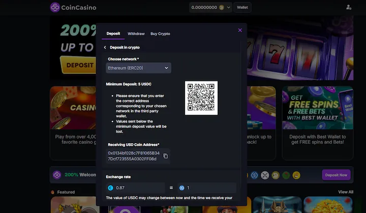Screen dimensions: 366x213
Task: Open the golden coins featured game thumbnail
Action: point(328,205)
